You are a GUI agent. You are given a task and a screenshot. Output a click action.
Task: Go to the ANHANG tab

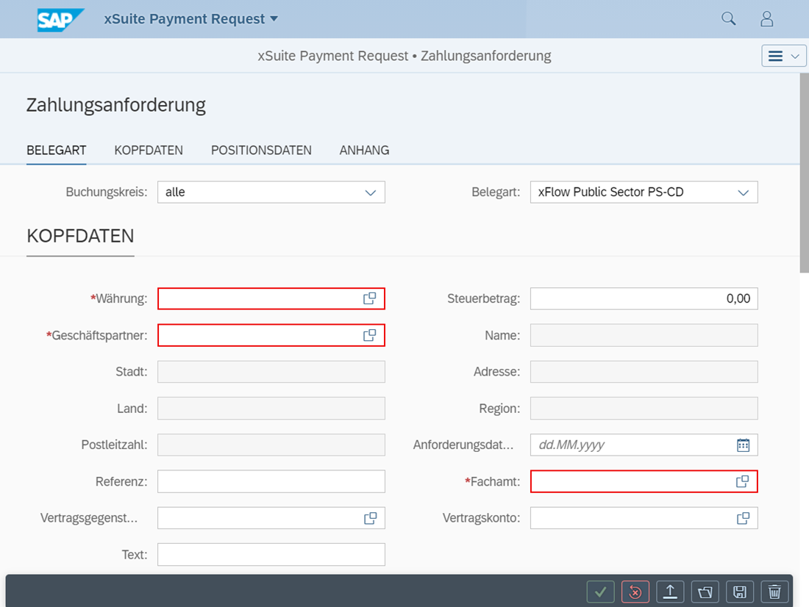click(x=364, y=150)
